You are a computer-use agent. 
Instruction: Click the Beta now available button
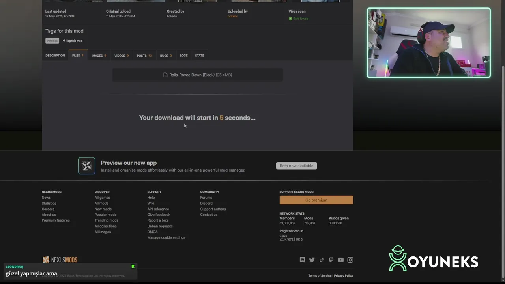[296, 166]
